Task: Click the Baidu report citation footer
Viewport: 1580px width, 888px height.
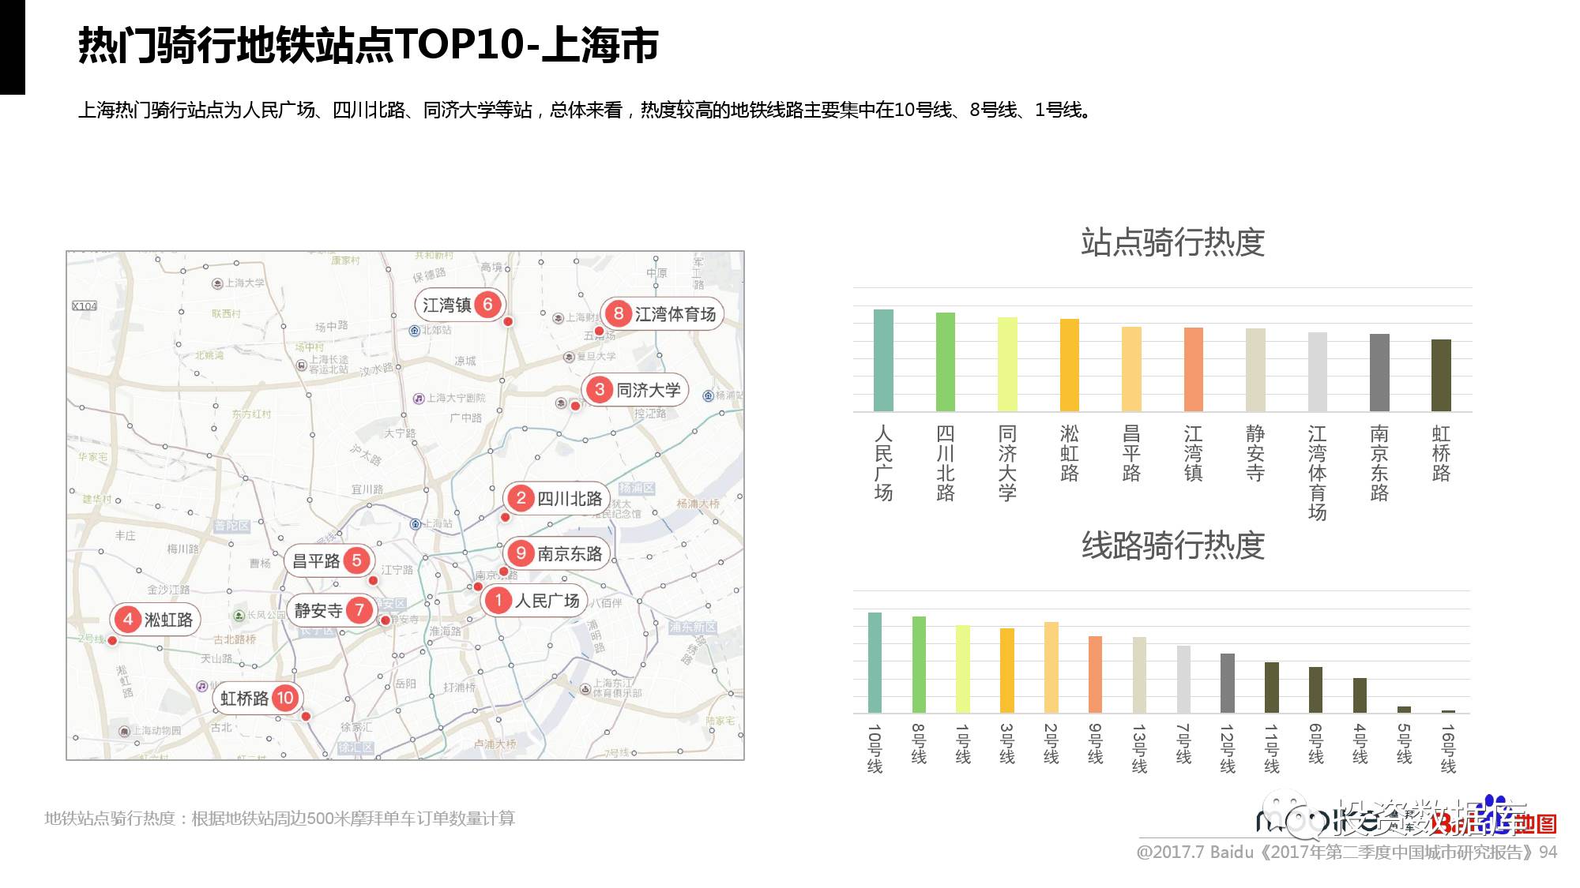Action: (x=1346, y=852)
